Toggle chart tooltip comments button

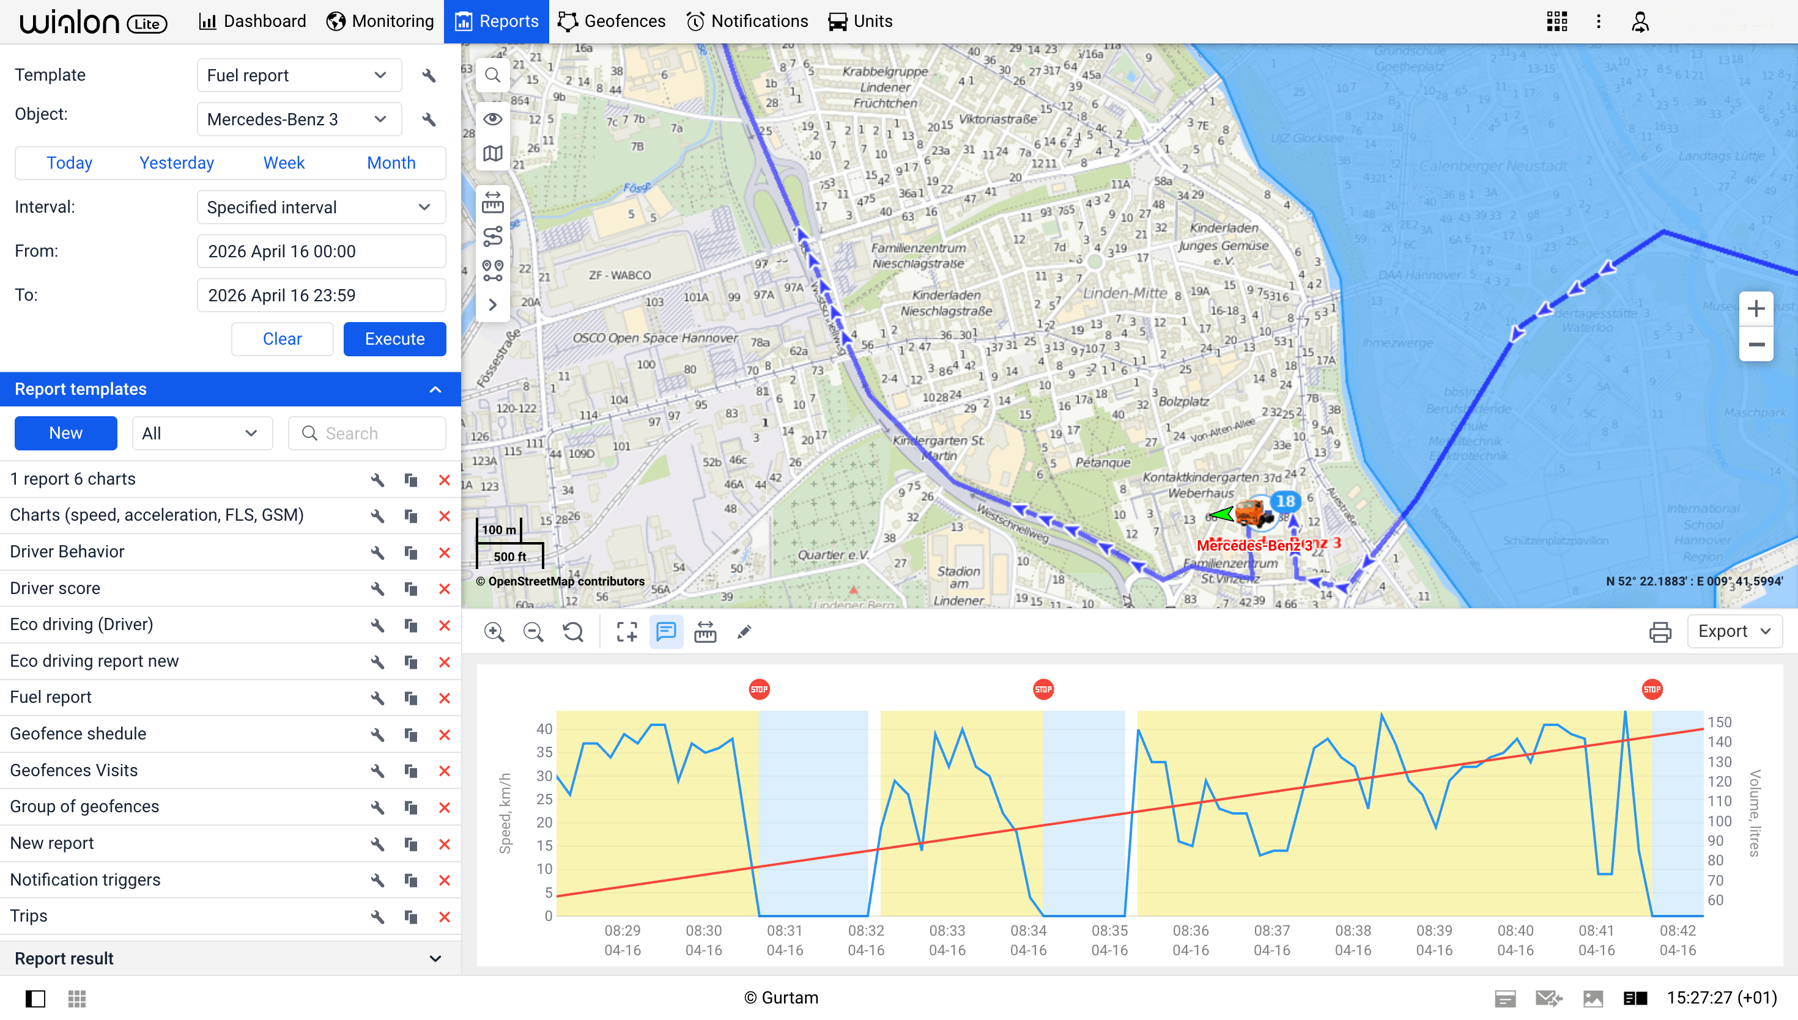(666, 632)
